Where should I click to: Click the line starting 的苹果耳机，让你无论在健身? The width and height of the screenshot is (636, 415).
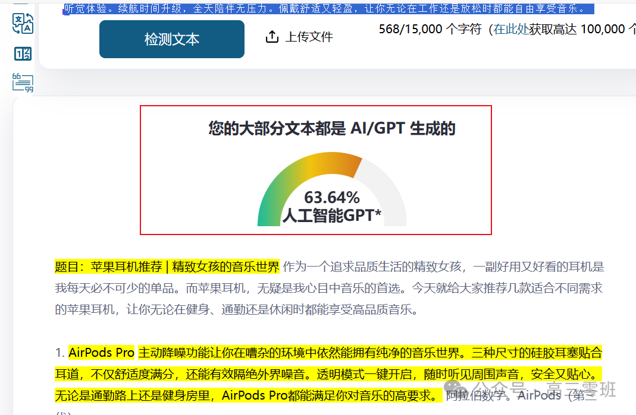[x=236, y=310]
